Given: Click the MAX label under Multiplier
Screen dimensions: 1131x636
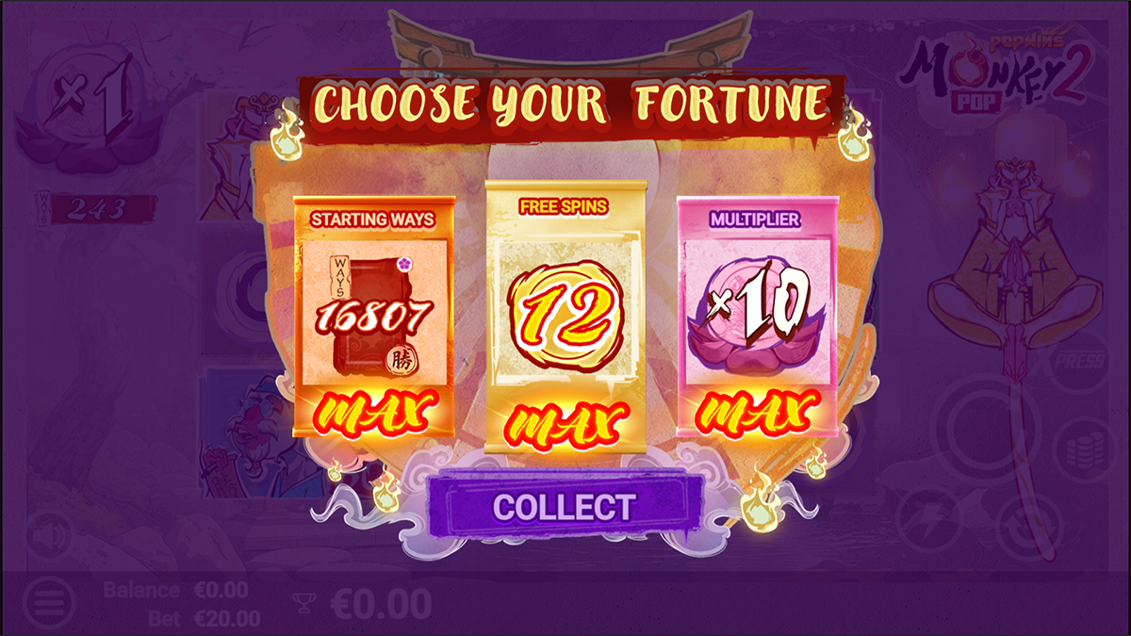Looking at the screenshot, I should (757, 410).
